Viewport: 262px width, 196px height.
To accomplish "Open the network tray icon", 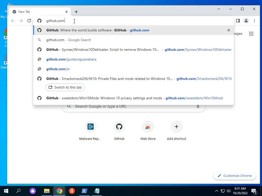I will pos(223,191).
